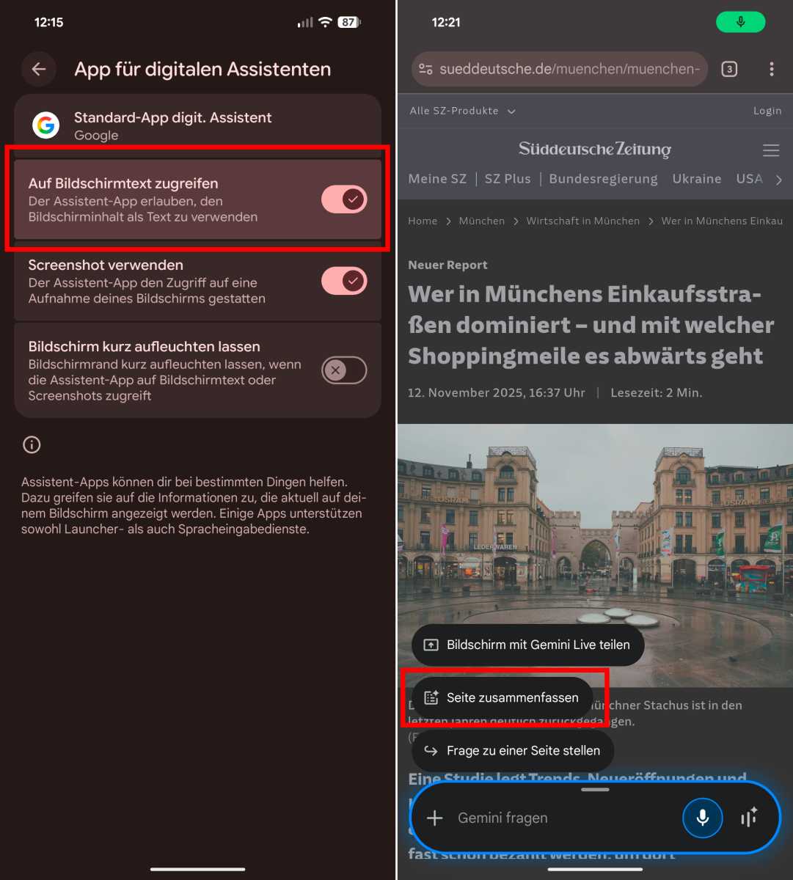Select USA navigation item
Viewport: 793px width, 880px height.
(749, 179)
